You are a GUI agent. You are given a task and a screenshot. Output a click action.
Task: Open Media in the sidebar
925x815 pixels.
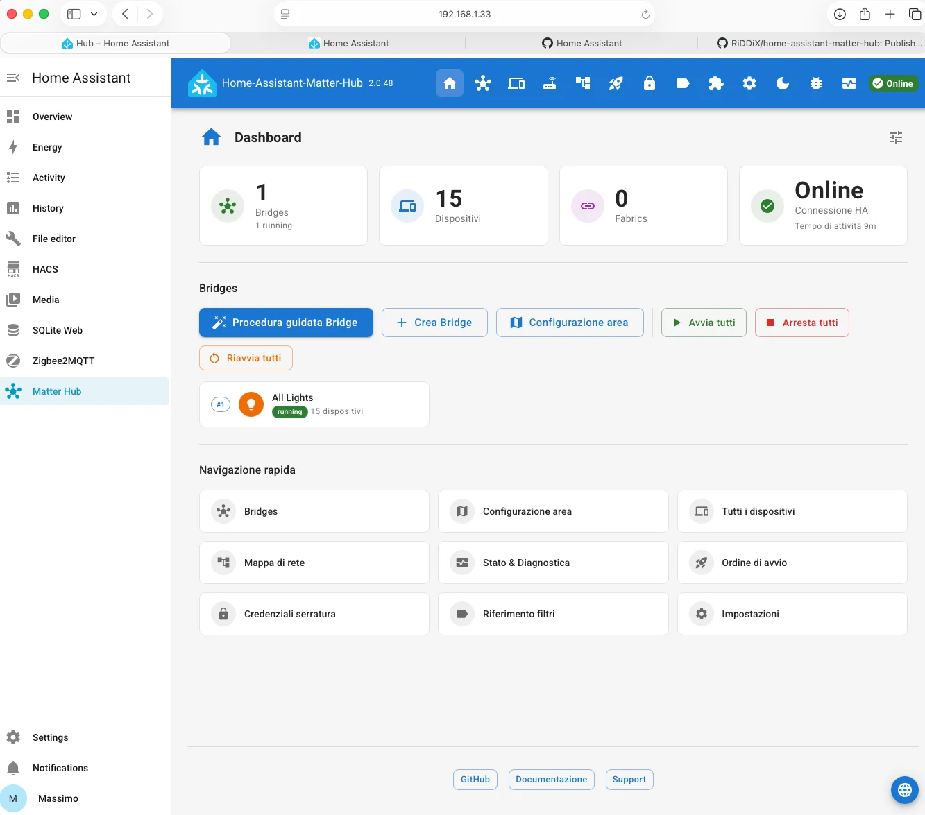pyautogui.click(x=85, y=300)
